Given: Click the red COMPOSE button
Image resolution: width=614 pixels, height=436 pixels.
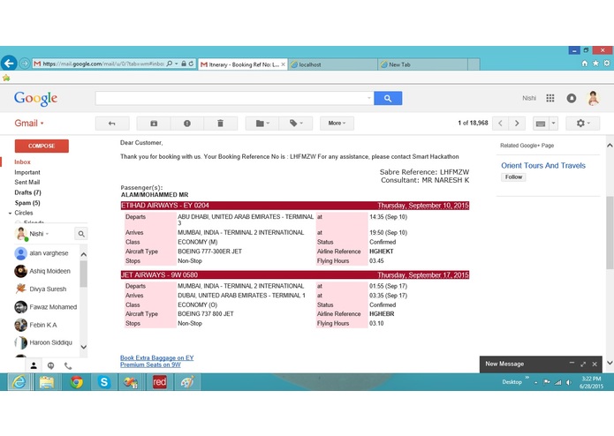Looking at the screenshot, I should 42,146.
